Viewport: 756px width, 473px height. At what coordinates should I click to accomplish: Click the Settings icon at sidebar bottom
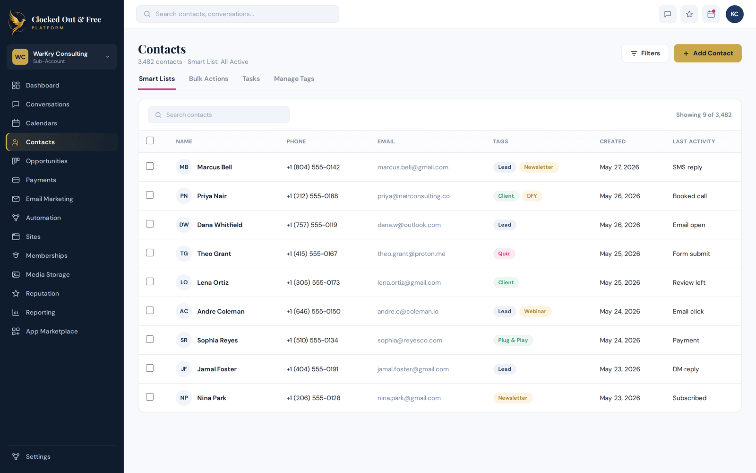(x=16, y=456)
